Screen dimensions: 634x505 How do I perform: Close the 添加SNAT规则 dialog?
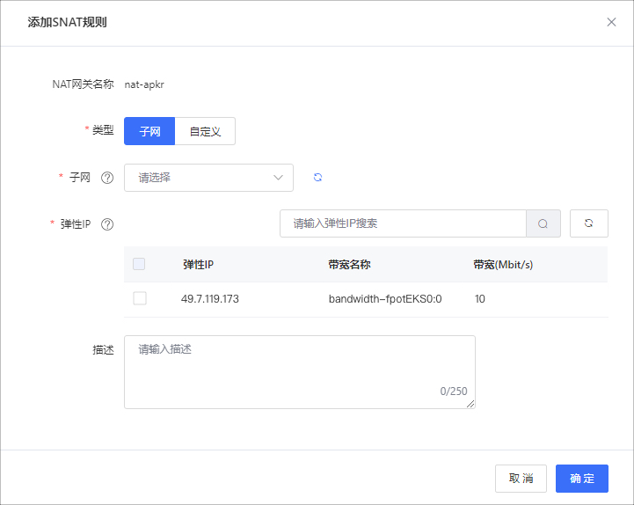pos(611,22)
